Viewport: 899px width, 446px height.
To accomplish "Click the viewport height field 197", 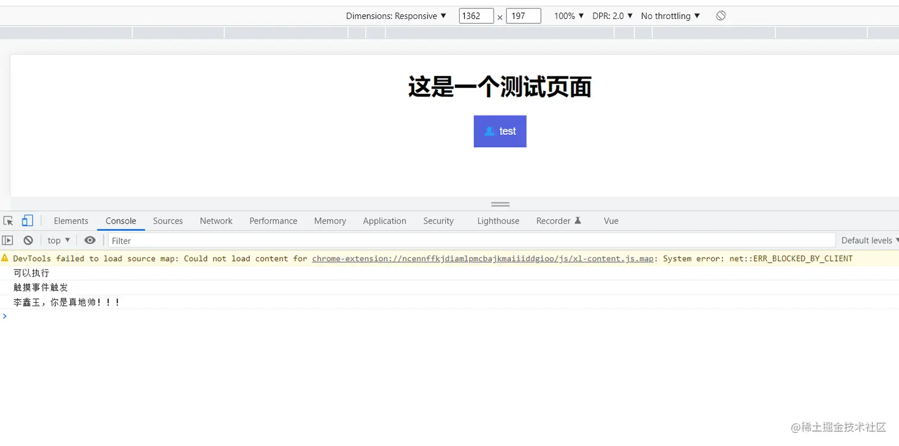I will 523,16.
